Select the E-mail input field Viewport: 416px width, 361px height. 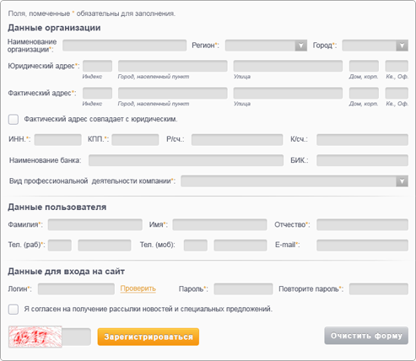[x=362, y=245]
